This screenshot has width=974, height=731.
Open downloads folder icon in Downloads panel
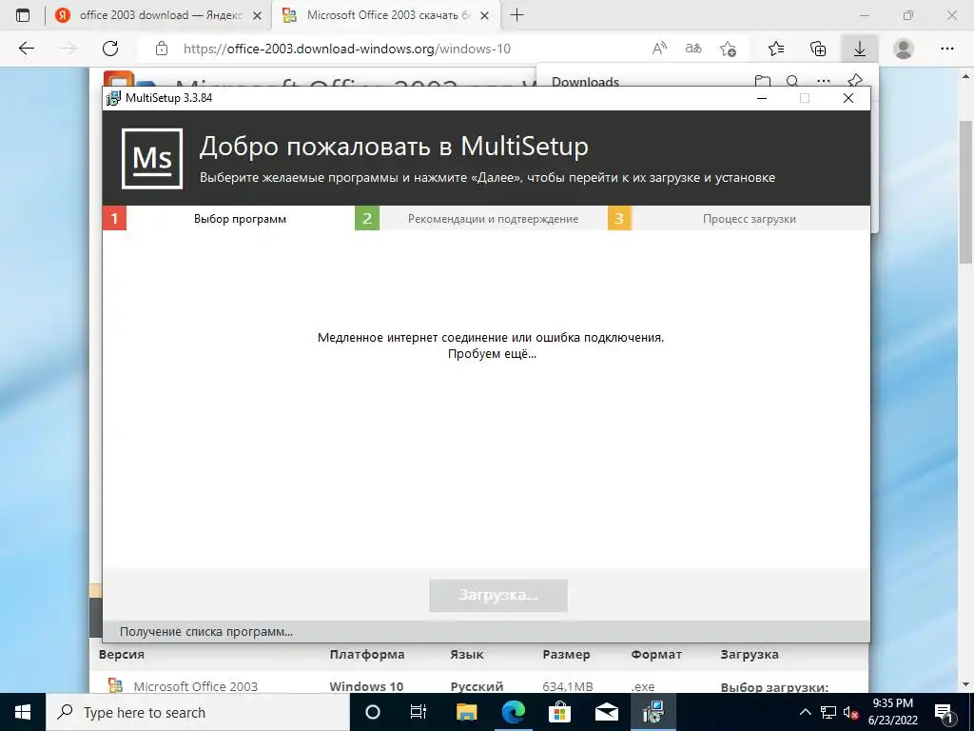pos(763,81)
